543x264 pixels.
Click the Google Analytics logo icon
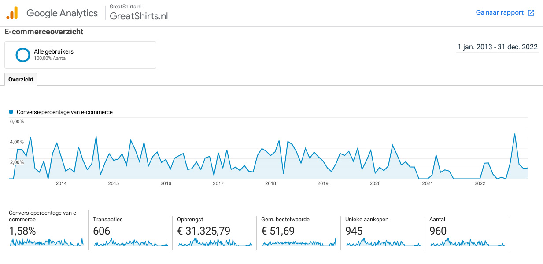click(x=12, y=13)
